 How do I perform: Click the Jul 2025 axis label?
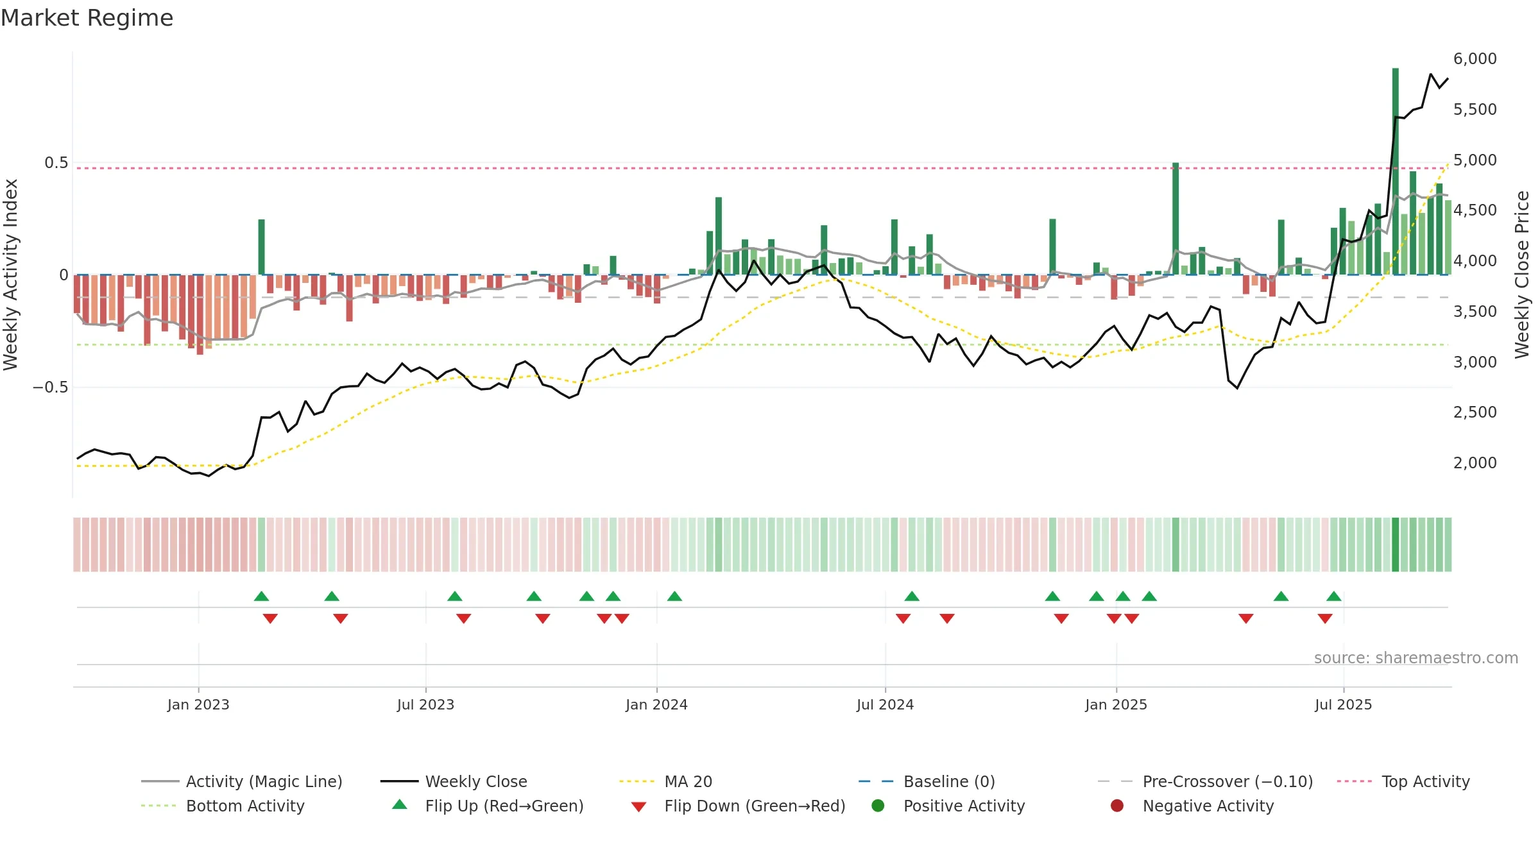click(x=1343, y=704)
